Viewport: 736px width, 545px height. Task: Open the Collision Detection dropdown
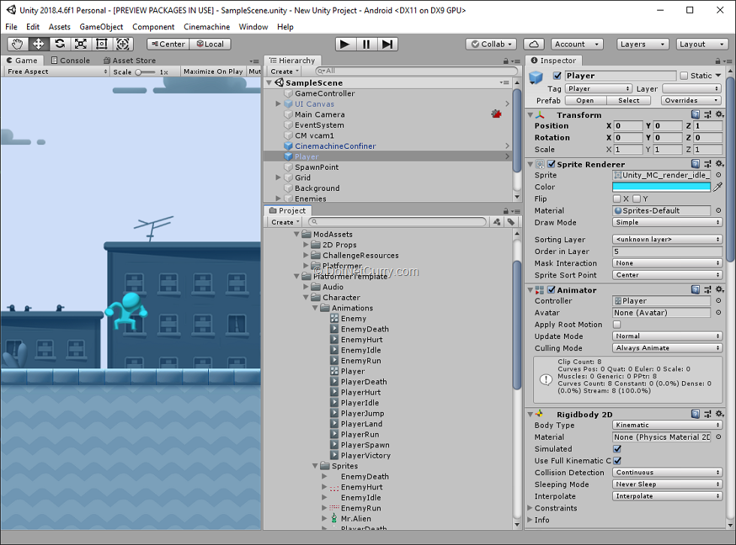tap(667, 472)
